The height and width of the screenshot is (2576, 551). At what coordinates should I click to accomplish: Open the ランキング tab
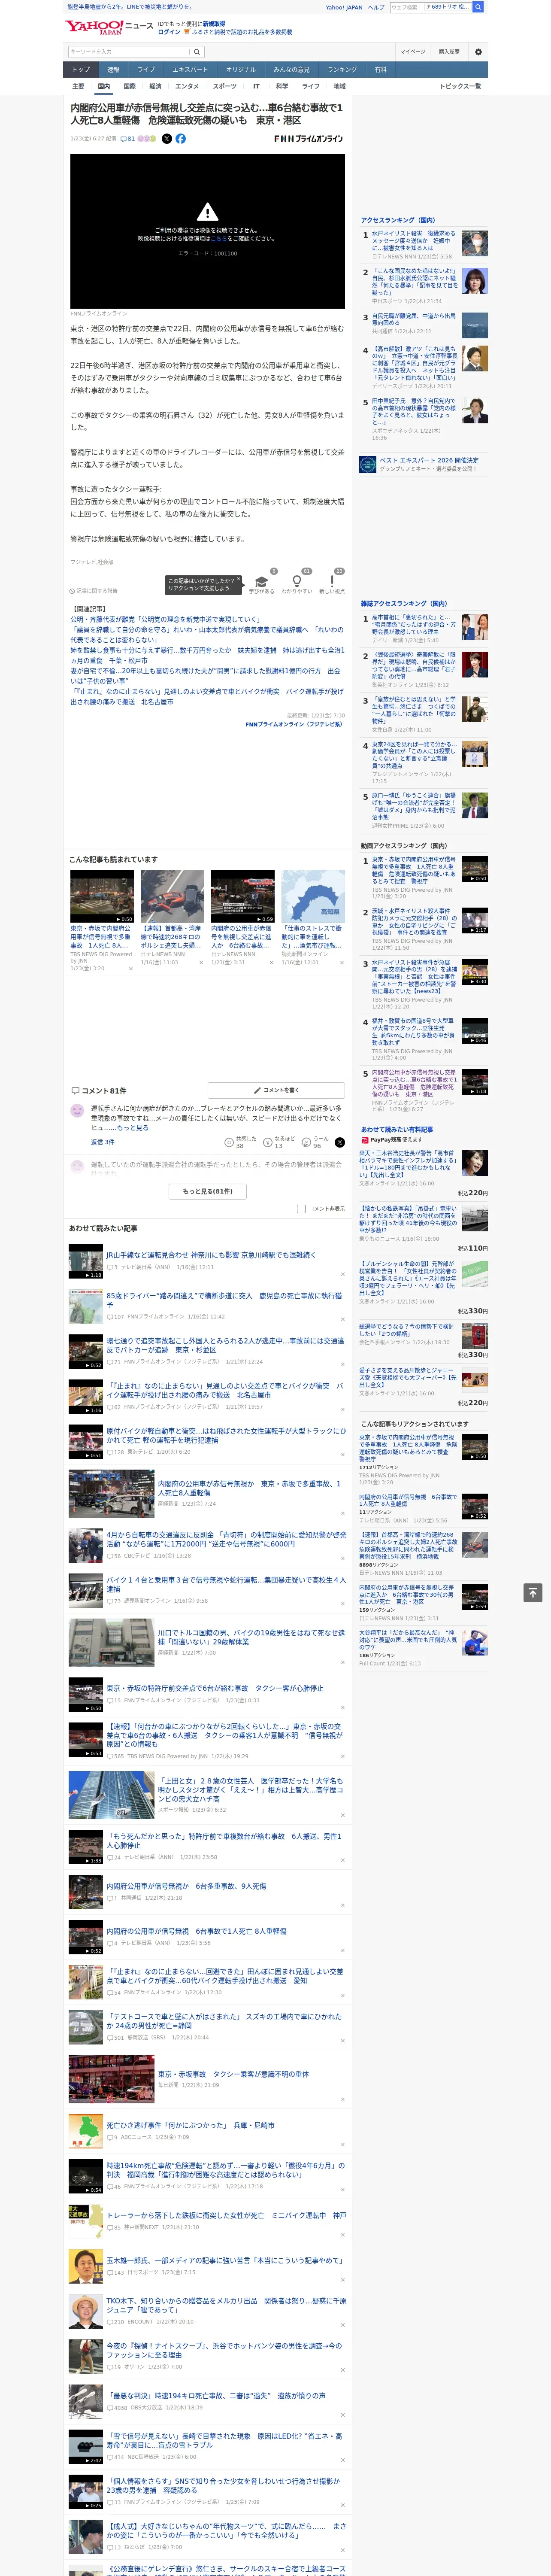[x=342, y=70]
